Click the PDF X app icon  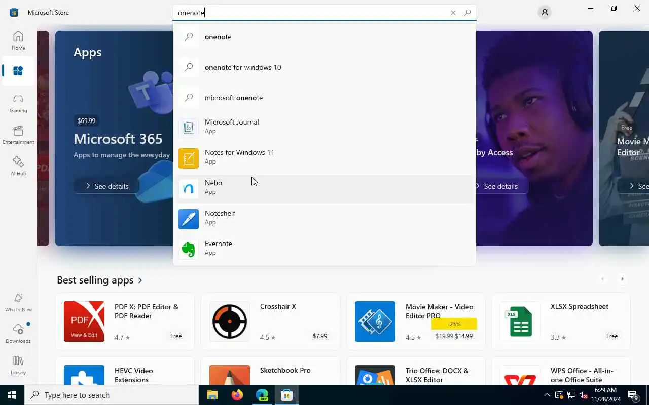84,321
